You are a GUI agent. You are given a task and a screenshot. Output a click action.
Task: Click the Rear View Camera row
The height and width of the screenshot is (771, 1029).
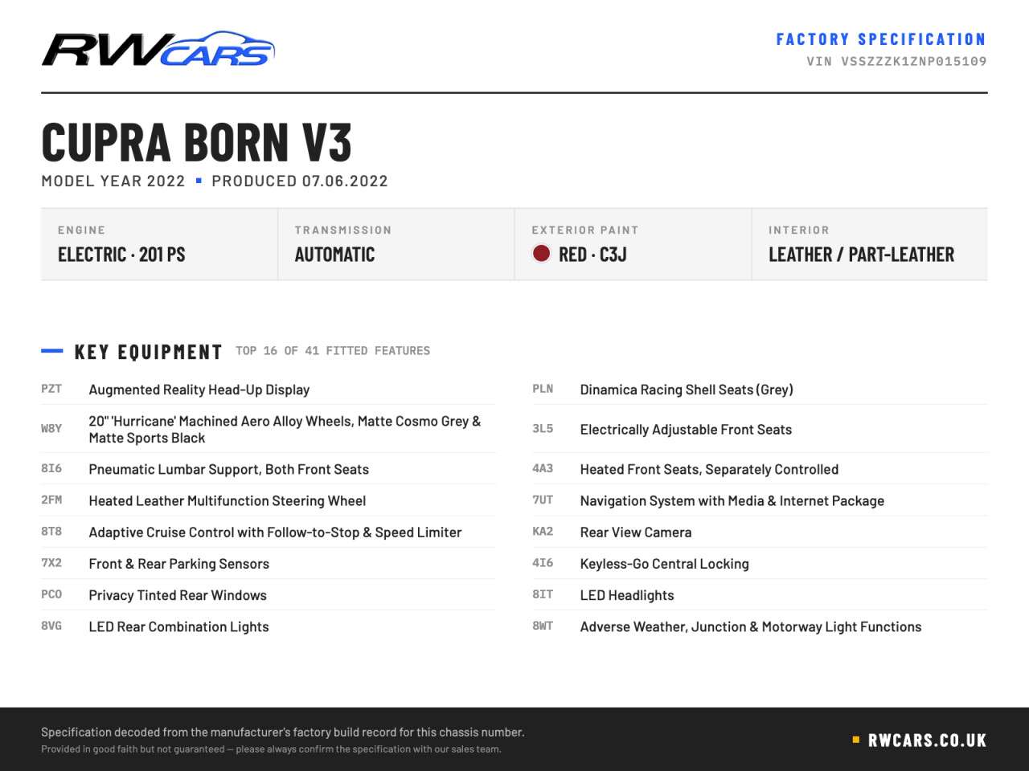pos(760,532)
